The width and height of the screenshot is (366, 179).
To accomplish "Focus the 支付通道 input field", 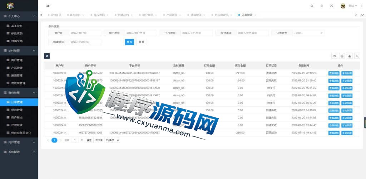I will point(253,33).
